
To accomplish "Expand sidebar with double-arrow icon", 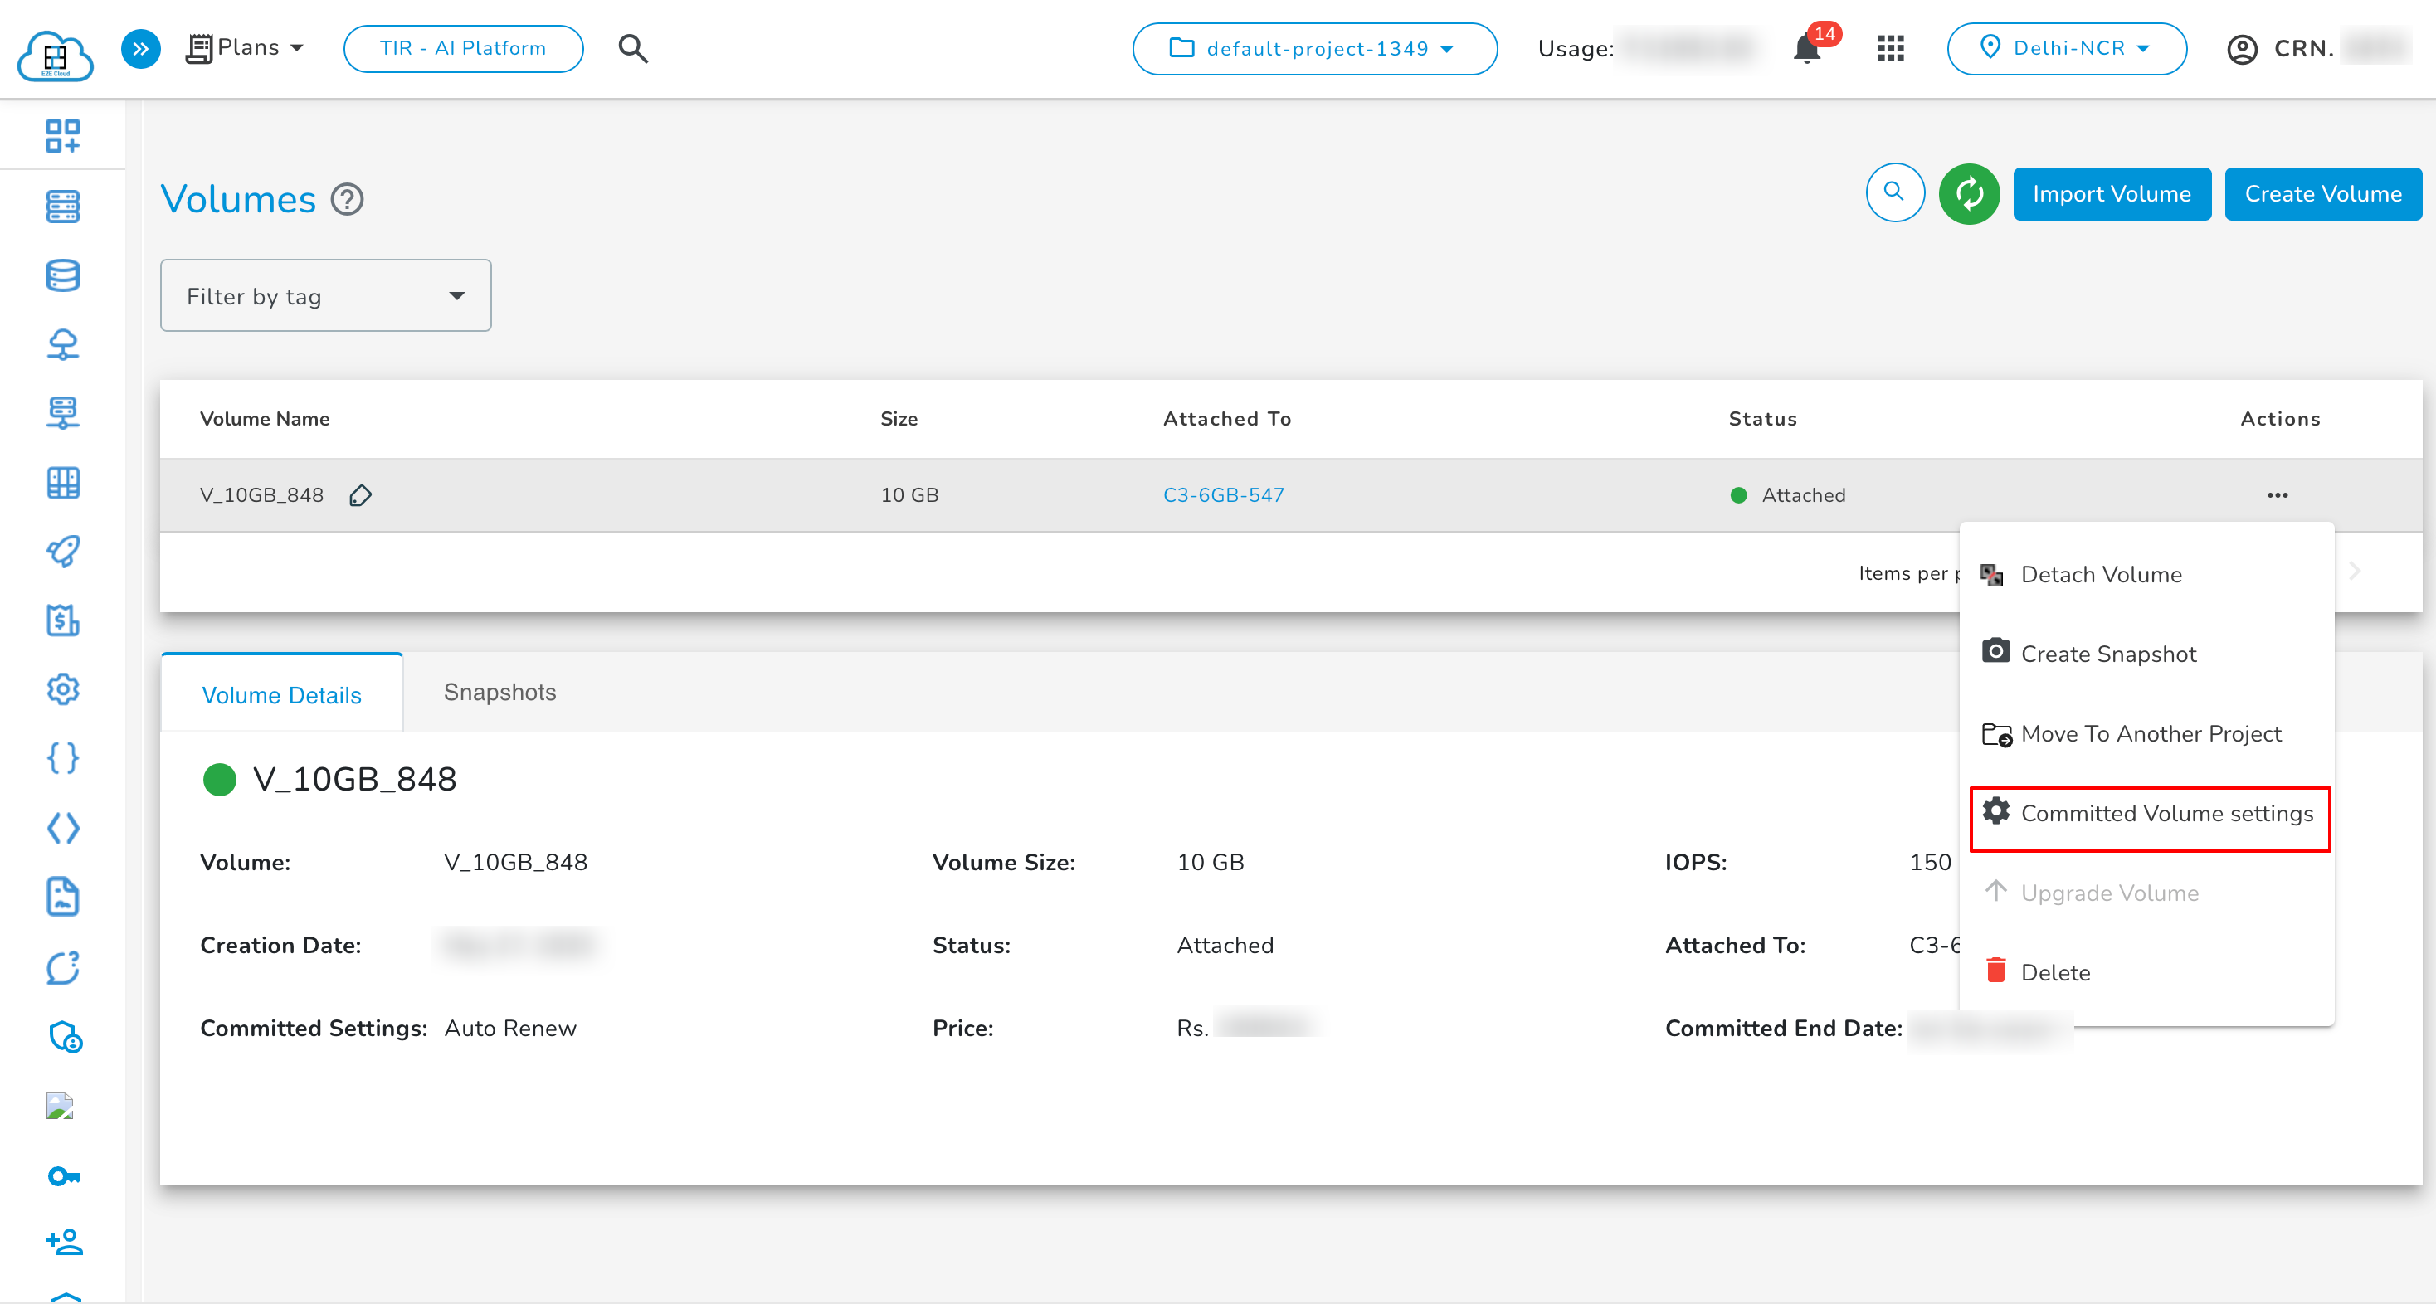I will tap(141, 48).
